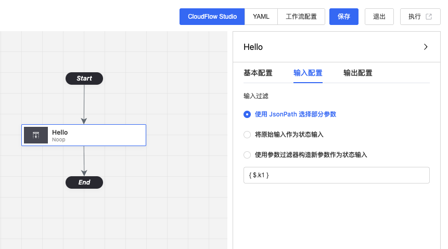Select the End node in the canvas
Screen dimensions: 448x249
tap(84, 182)
